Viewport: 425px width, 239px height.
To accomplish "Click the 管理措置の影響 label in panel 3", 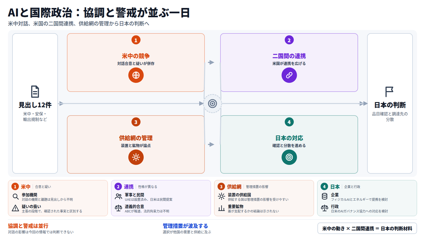I will (x=257, y=187).
